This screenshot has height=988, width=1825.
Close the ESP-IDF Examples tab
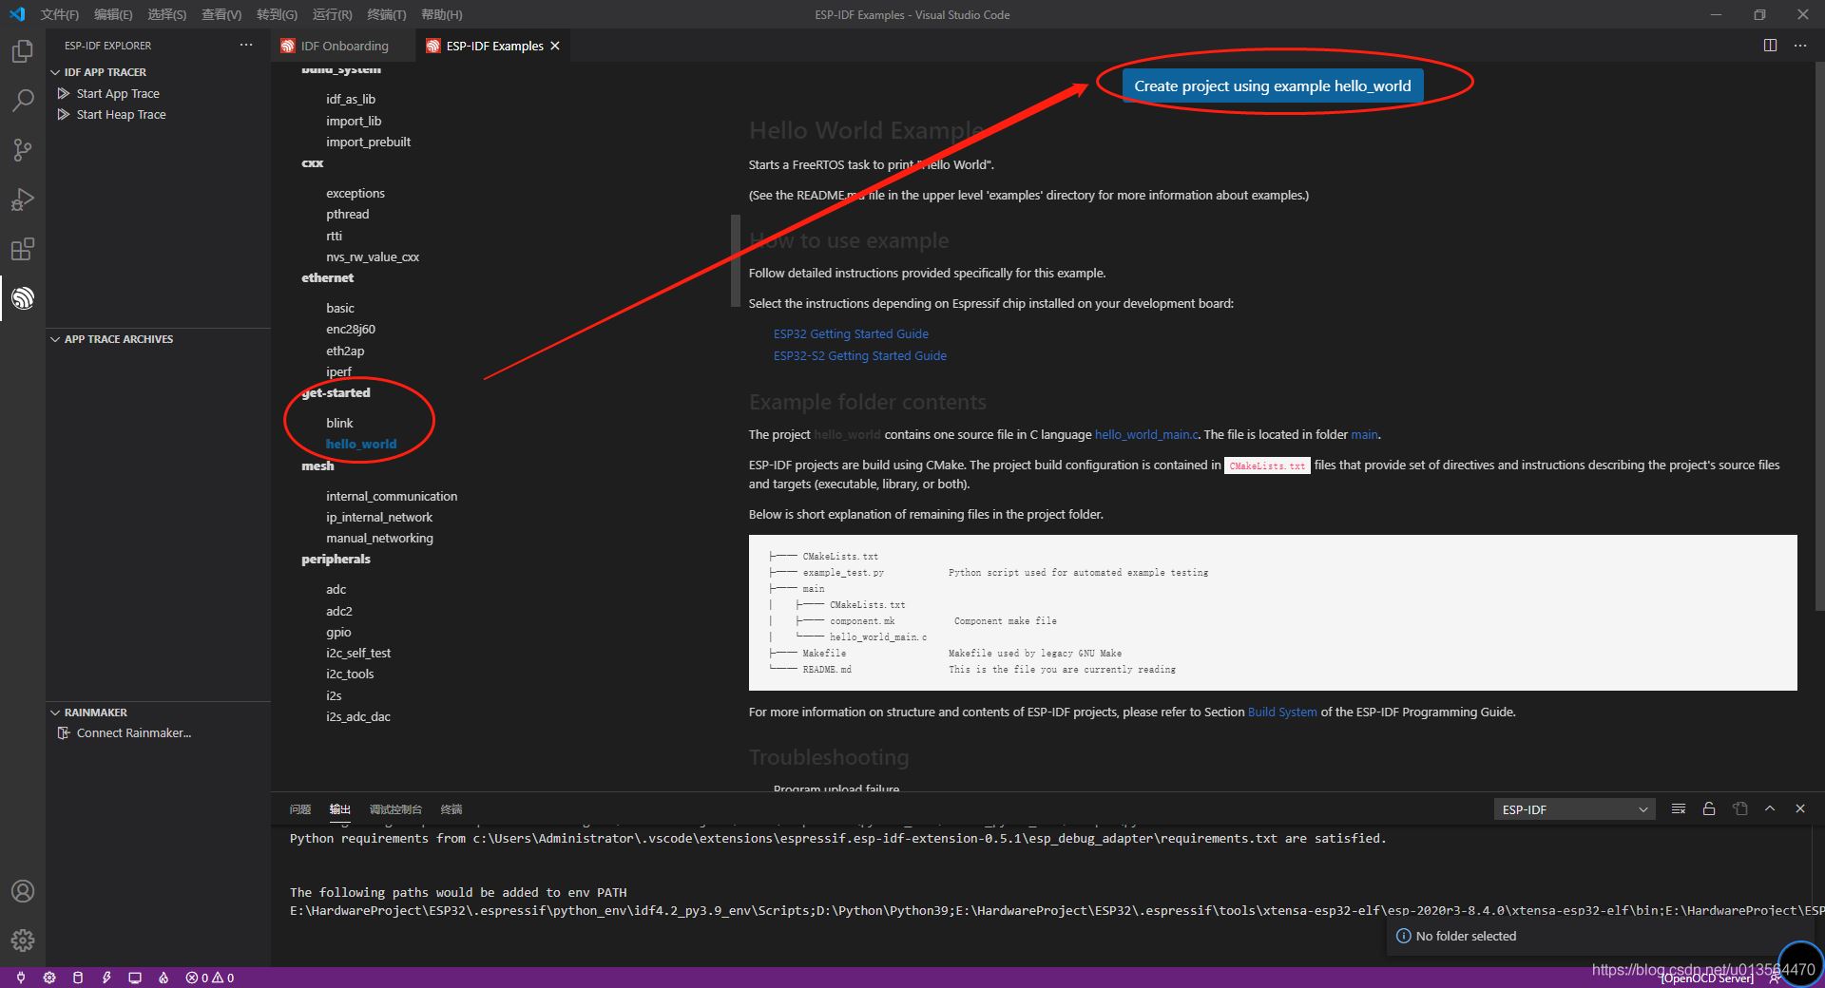coord(555,46)
